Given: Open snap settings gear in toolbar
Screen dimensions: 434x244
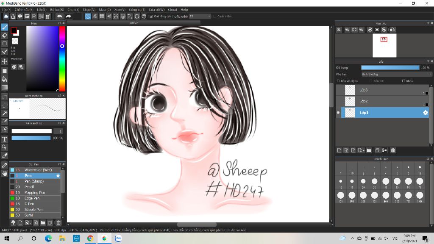Looking at the screenshot, I should point(144,17).
